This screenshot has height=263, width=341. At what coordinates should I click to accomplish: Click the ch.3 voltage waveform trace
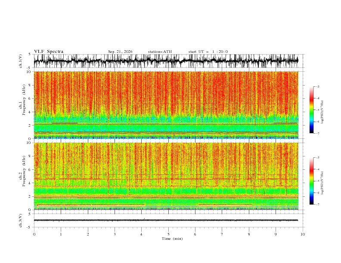click(166, 220)
